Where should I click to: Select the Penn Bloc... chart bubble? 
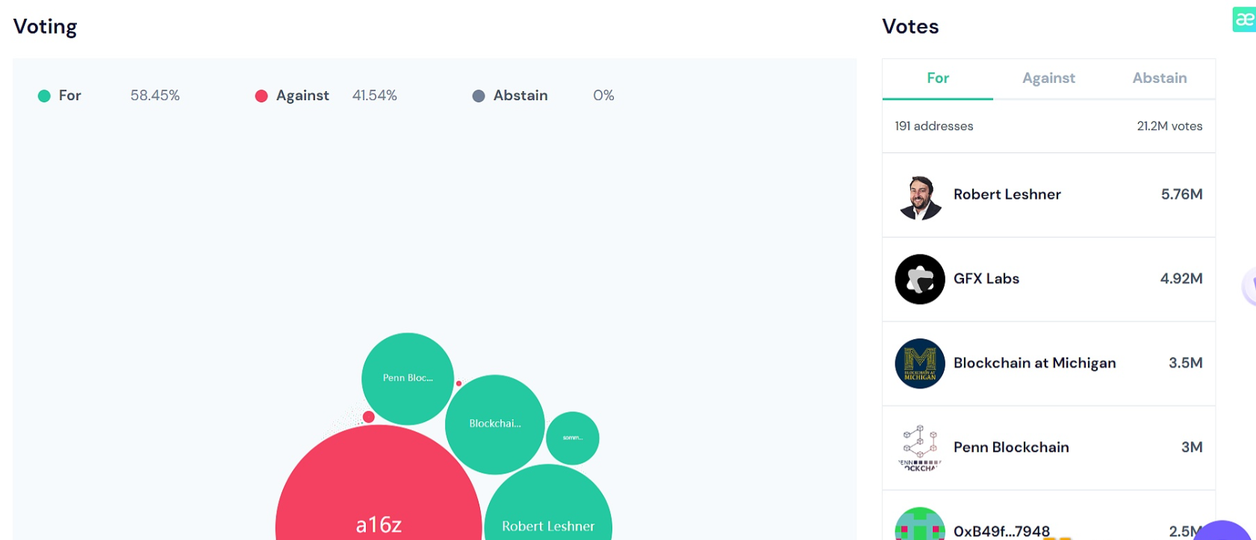pyautogui.click(x=408, y=378)
